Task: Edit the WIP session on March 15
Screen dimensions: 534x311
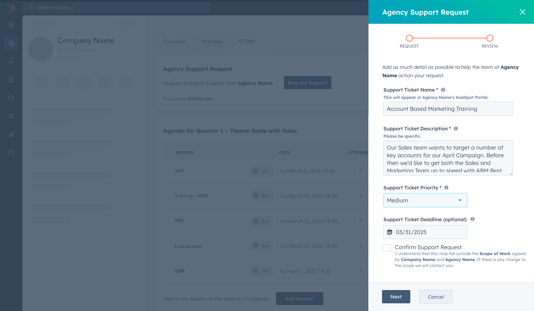Action: pyautogui.click(x=262, y=221)
